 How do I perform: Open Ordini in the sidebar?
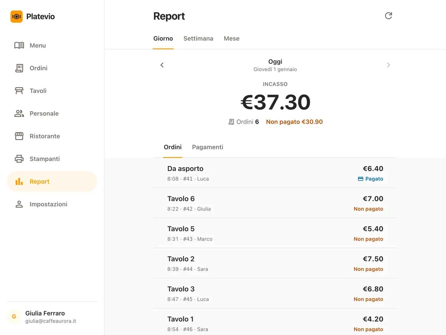(52, 68)
